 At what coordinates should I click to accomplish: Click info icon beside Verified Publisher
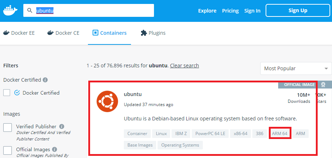tap(62, 126)
